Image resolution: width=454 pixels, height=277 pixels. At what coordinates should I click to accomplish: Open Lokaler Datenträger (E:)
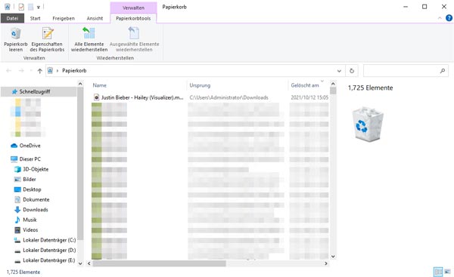pyautogui.click(x=48, y=260)
